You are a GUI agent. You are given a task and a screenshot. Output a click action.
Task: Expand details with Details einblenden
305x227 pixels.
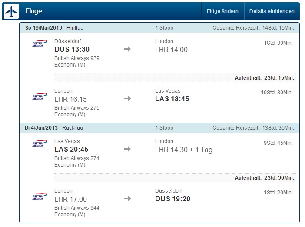pos(272,11)
